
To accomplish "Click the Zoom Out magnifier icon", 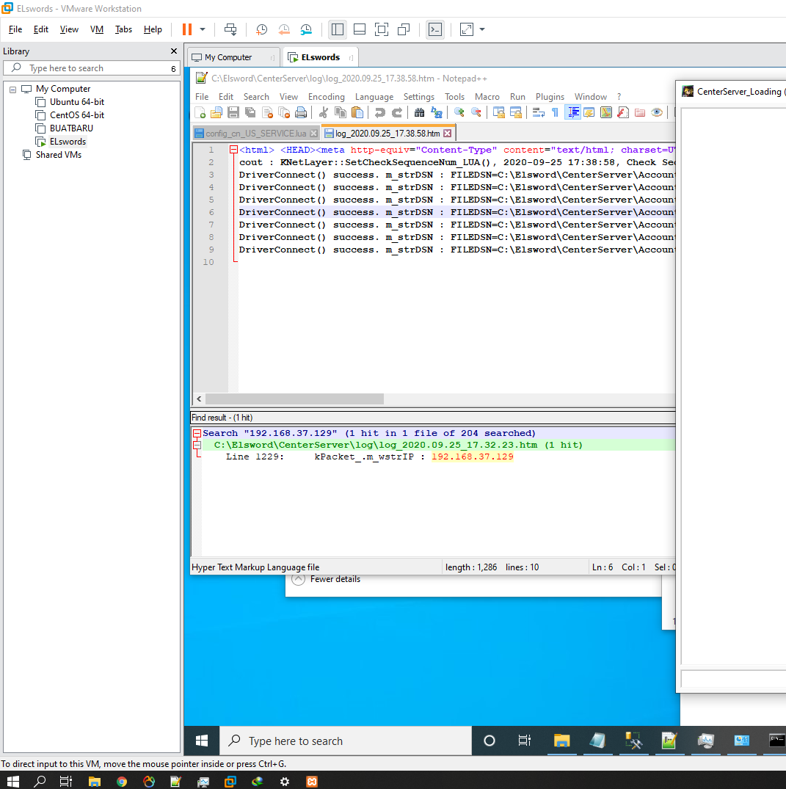I will [476, 113].
